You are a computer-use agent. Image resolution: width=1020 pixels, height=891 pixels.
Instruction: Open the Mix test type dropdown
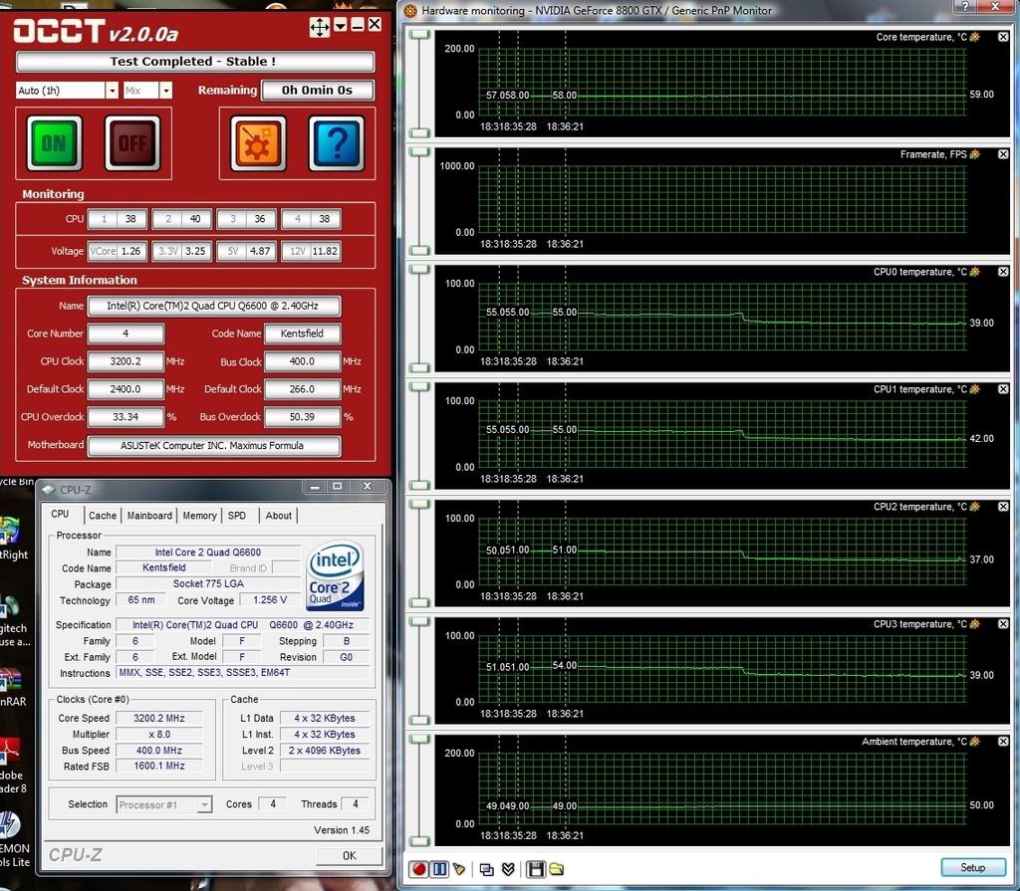pos(166,91)
